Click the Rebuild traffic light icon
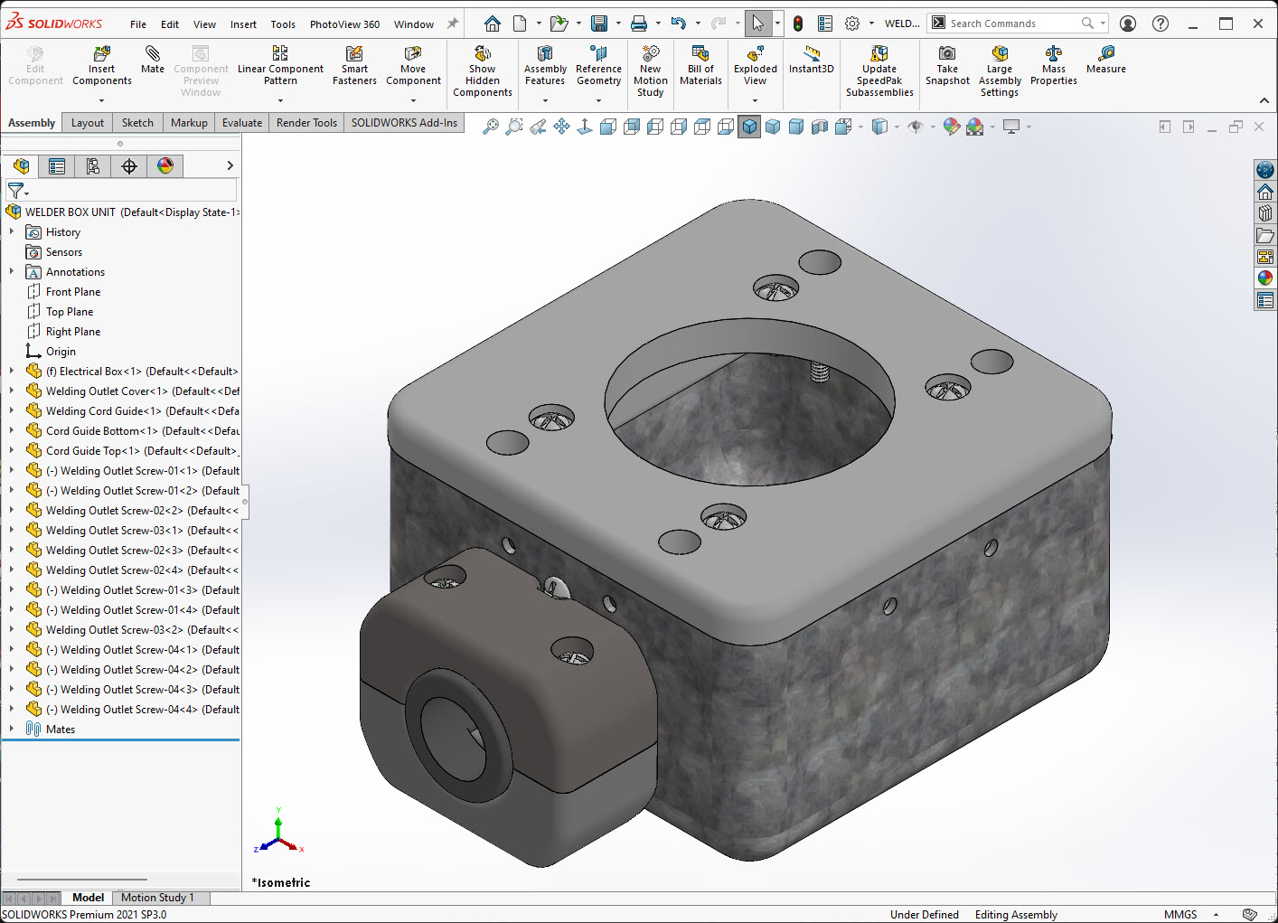The image size is (1278, 923). click(798, 24)
